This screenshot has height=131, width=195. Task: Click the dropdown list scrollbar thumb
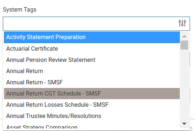(x=184, y=45)
